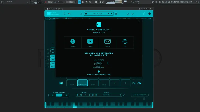
Task: Go to previous preset before Epic Dawn
Action: click(109, 14)
